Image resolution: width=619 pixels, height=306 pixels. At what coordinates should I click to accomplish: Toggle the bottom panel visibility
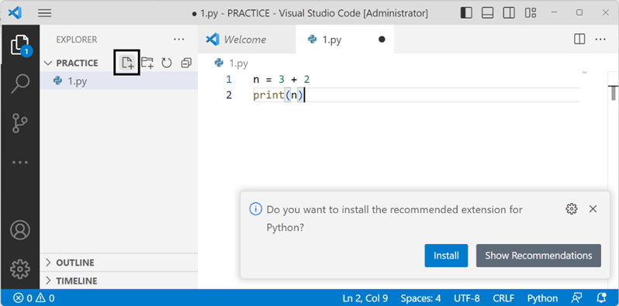(488, 13)
